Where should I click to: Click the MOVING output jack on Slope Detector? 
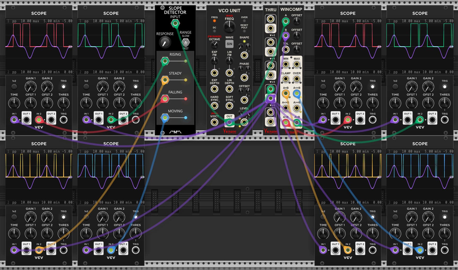pos(165,118)
